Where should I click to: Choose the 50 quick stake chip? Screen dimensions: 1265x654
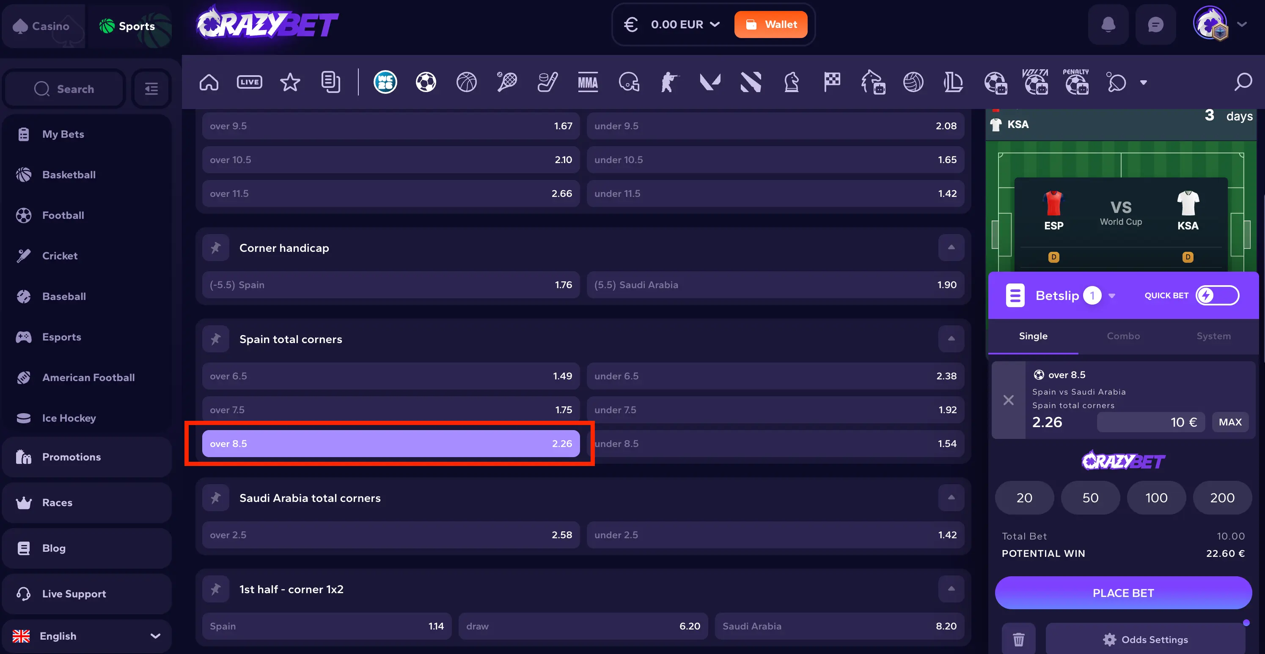click(1090, 498)
